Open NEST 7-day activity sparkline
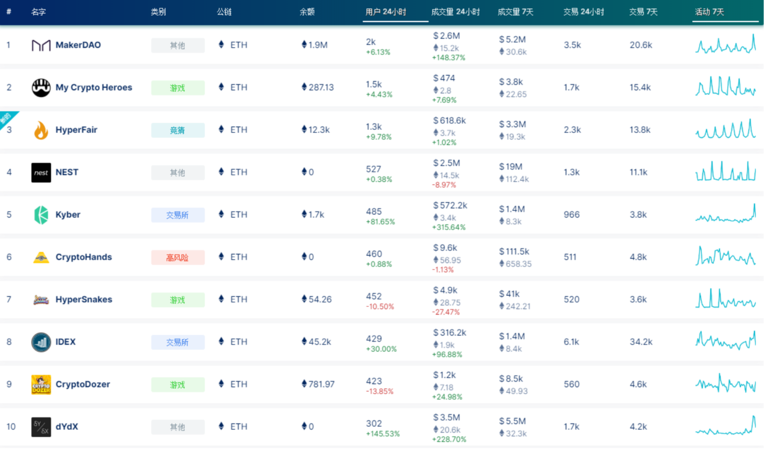Image resolution: width=768 pixels, height=449 pixels. pyautogui.click(x=725, y=171)
